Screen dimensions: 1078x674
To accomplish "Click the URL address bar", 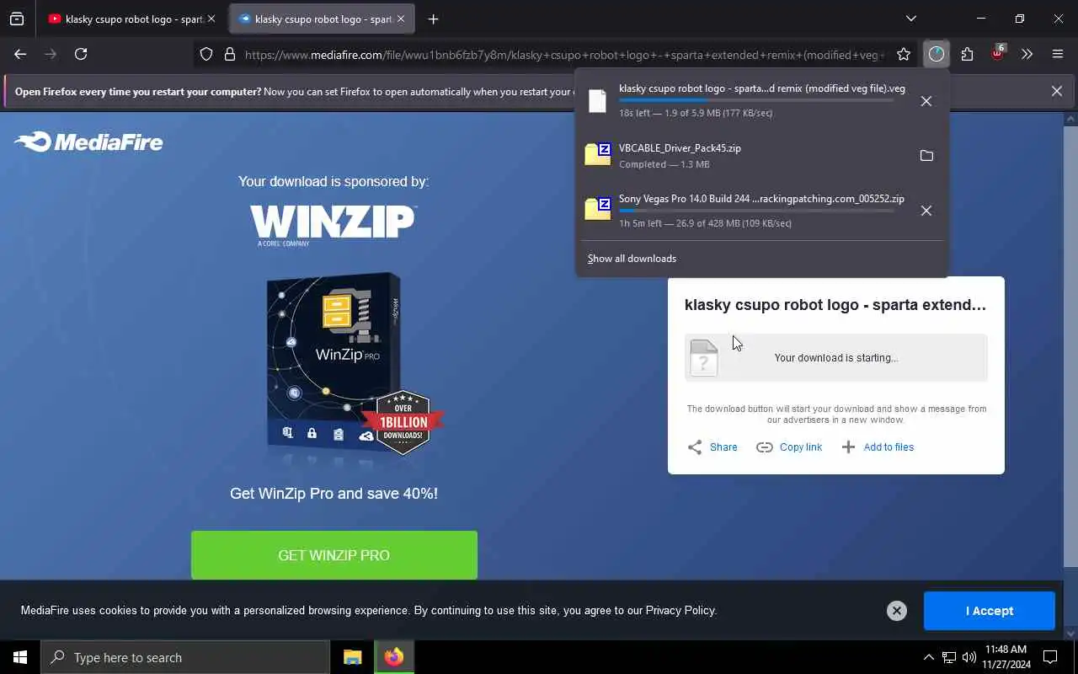I will (564, 55).
